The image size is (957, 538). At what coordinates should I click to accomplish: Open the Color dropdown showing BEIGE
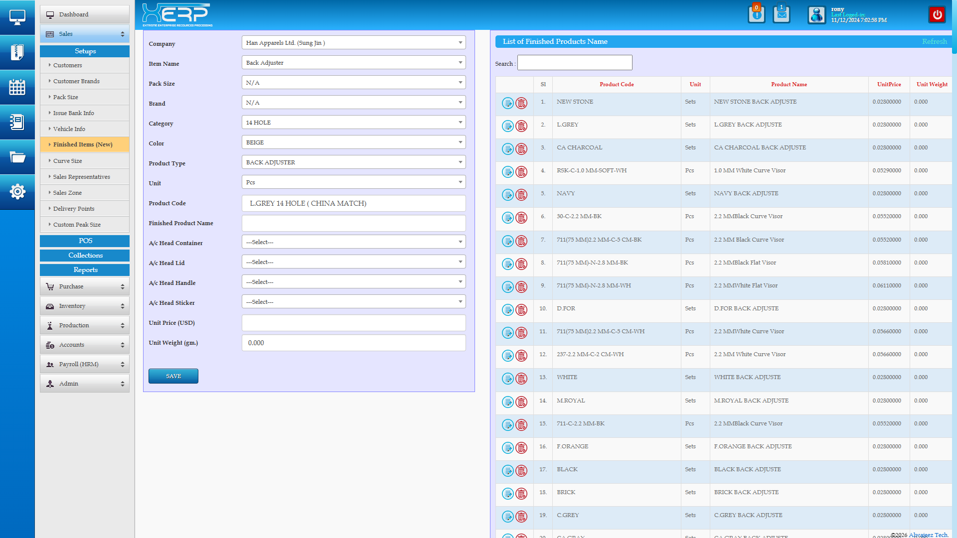353,142
